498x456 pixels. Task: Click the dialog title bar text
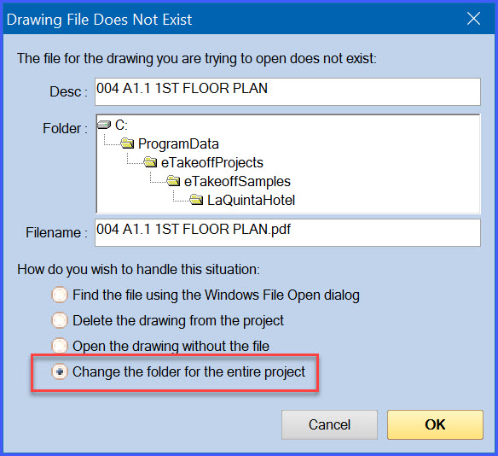[100, 20]
